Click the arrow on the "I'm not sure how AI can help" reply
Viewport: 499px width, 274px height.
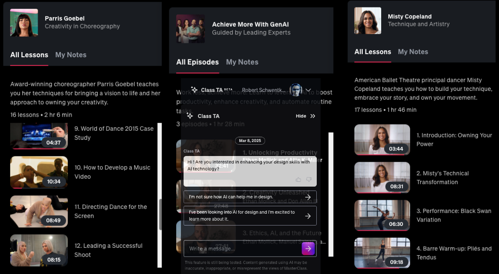pyautogui.click(x=308, y=197)
